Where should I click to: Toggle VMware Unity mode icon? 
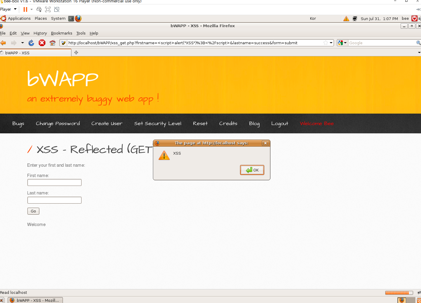tap(57, 9)
